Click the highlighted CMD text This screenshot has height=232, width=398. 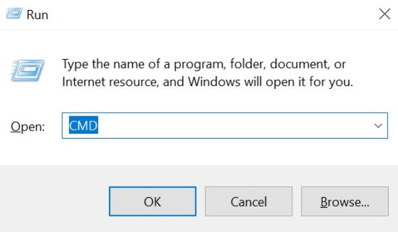83,126
